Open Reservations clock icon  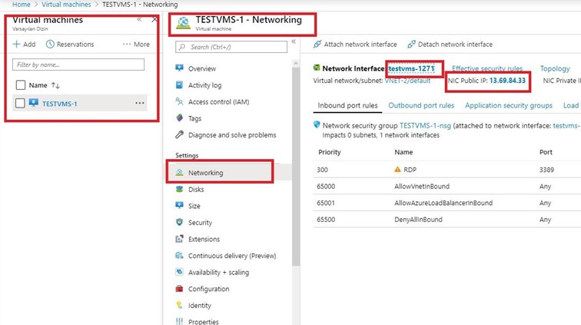tap(50, 44)
